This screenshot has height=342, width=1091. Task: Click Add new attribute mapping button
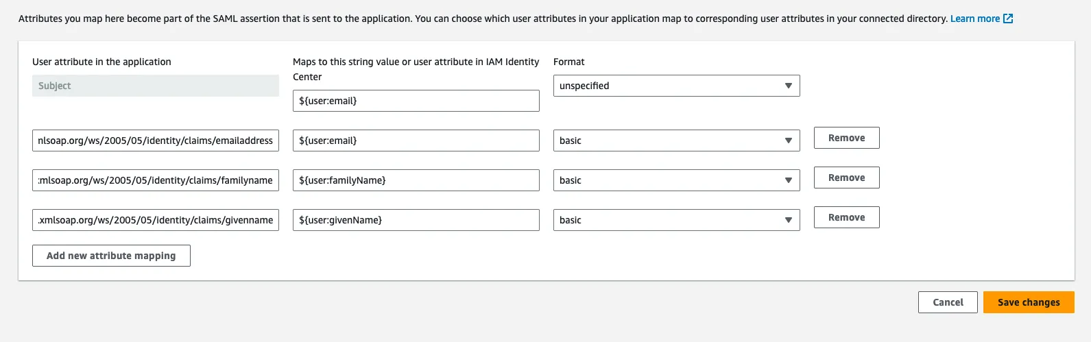[x=111, y=256]
